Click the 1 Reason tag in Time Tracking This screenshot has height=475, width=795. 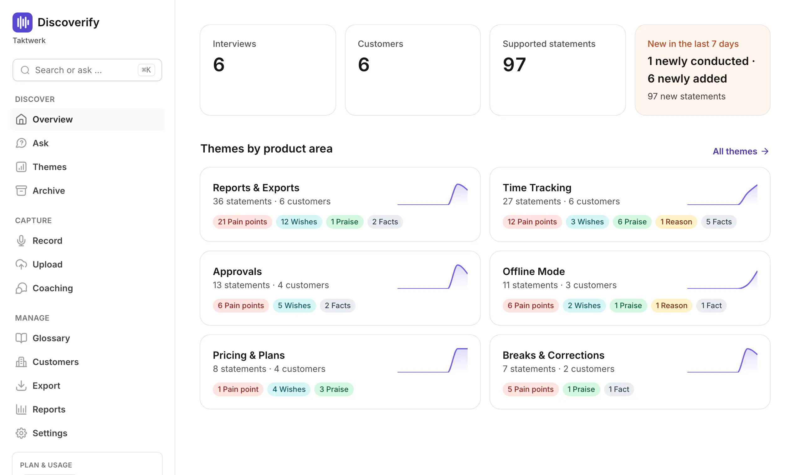pos(676,222)
